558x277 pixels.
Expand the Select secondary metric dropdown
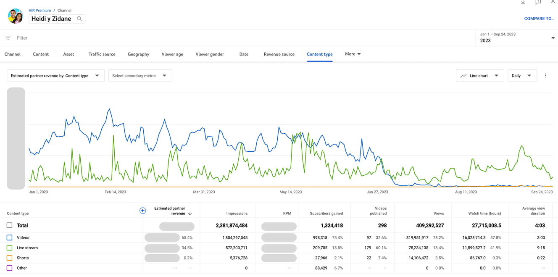(x=140, y=76)
